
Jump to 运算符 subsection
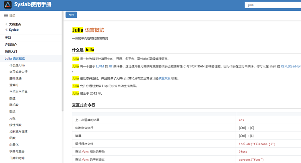point(14,85)
